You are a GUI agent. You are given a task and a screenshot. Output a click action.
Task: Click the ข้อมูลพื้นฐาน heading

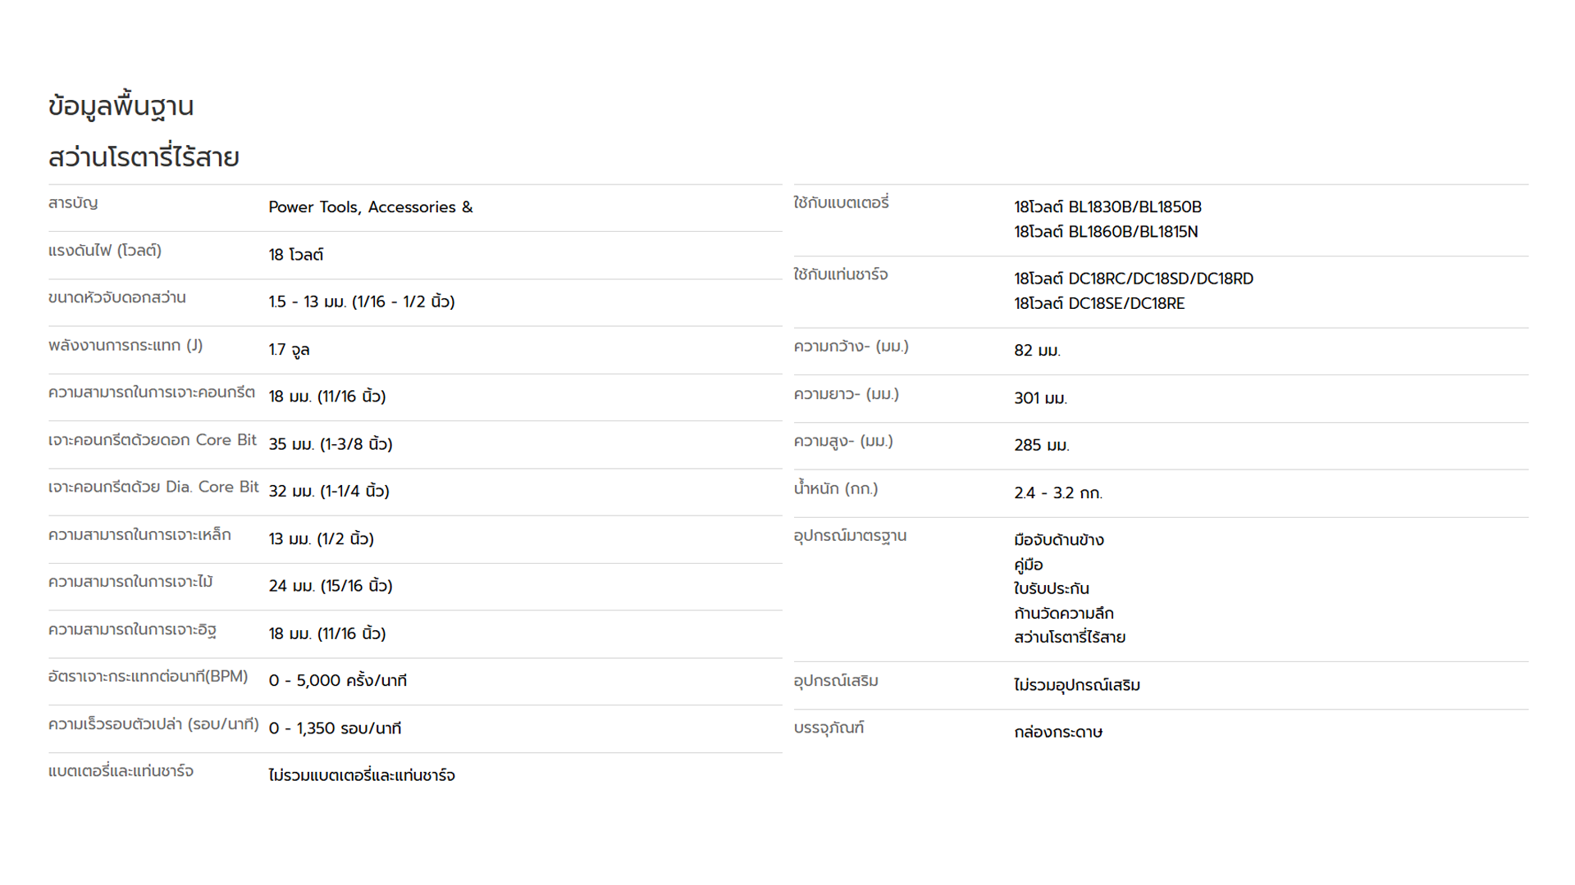click(121, 107)
